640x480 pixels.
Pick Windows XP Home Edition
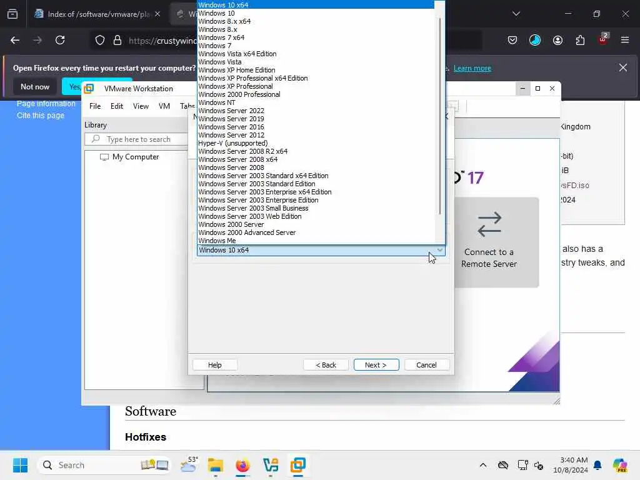coord(316,70)
